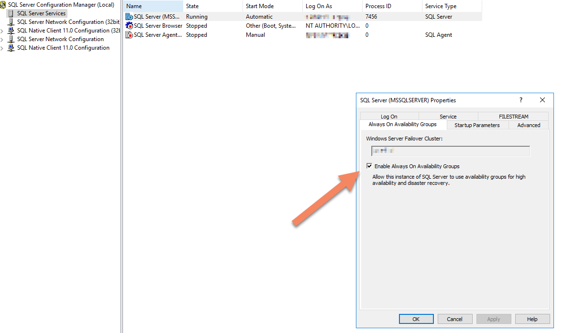
Task: Select the SQL Server Services tree icon
Action: coord(11,13)
